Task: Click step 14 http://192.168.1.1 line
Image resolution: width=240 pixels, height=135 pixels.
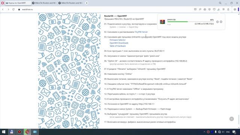Action: 129,104
